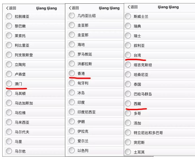The image size is (195, 160).
Task: Select the 泰国 radio button
Action: [128, 84]
